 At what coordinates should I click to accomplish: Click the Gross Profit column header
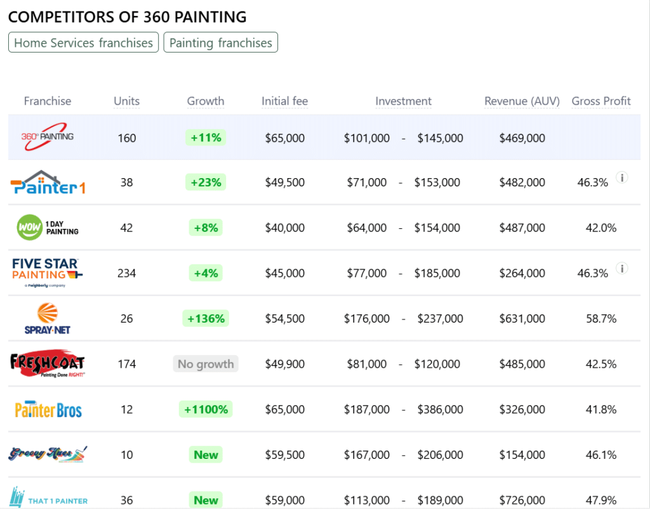(601, 101)
